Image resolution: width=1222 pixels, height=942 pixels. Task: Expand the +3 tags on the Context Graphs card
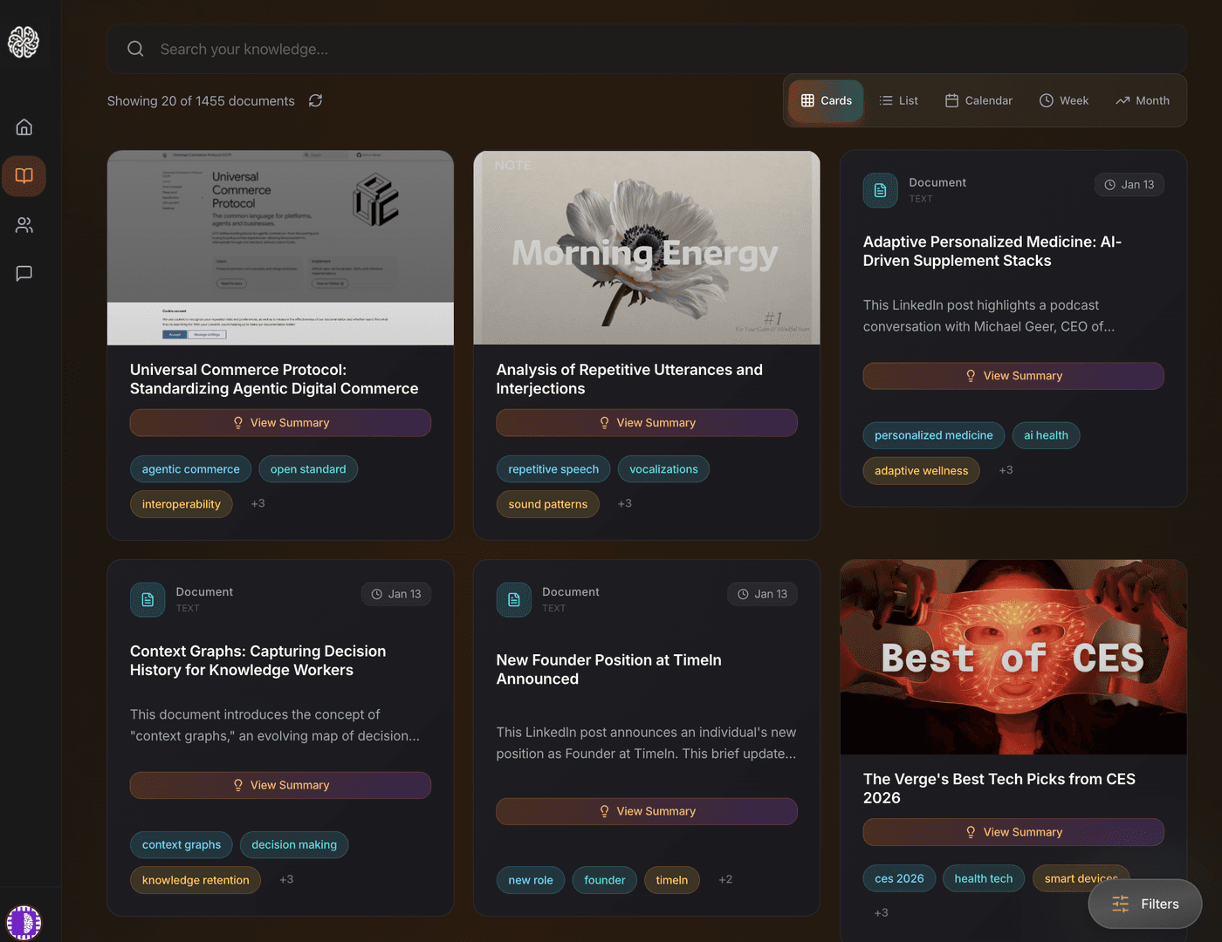tap(286, 879)
